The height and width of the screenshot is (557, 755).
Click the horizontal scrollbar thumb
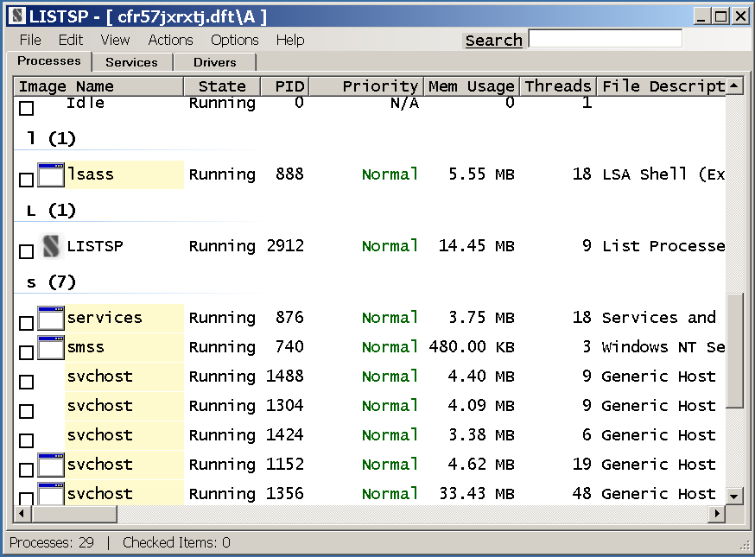(x=74, y=514)
